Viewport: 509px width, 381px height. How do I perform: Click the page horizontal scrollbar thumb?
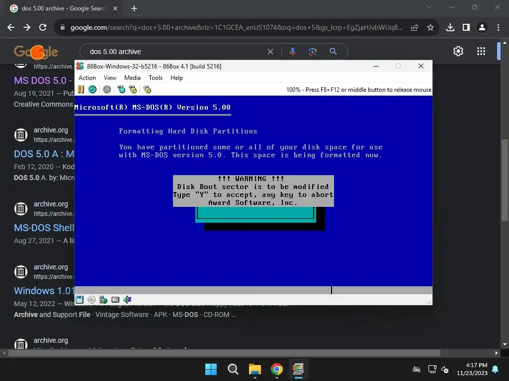pos(224,353)
